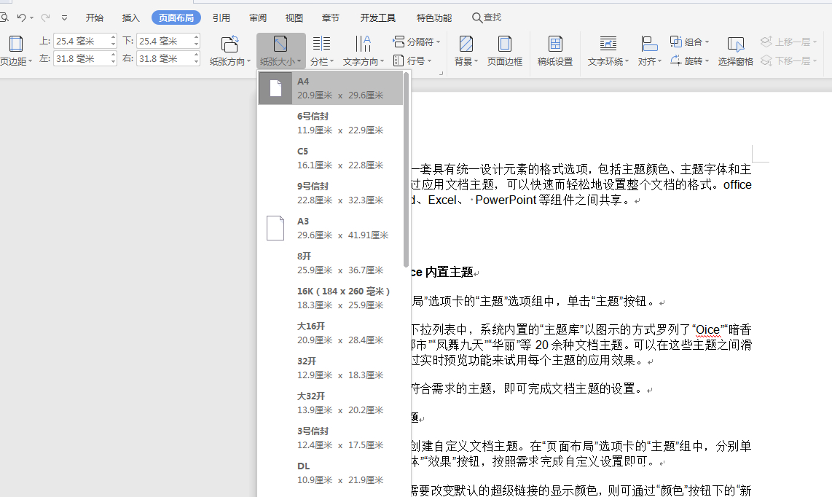
Task: Select the 32开 paper size
Action: coord(331,368)
